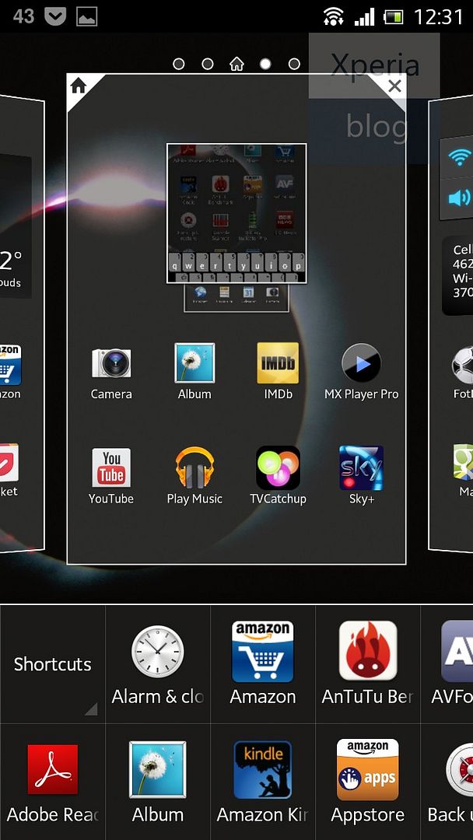Tap the picture notification icon in status bar

tap(87, 16)
